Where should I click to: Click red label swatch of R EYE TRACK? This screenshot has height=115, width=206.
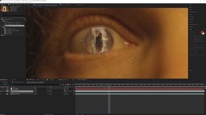tap(7, 88)
